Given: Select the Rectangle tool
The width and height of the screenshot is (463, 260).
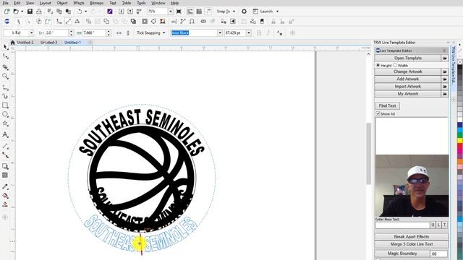Looking at the screenshot, I should (x=5, y=105).
